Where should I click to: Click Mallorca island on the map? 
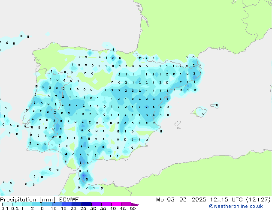(x=199, y=112)
